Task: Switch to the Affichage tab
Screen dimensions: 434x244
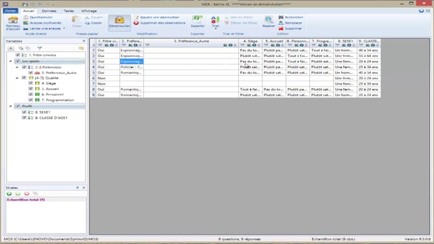Action: click(x=89, y=11)
